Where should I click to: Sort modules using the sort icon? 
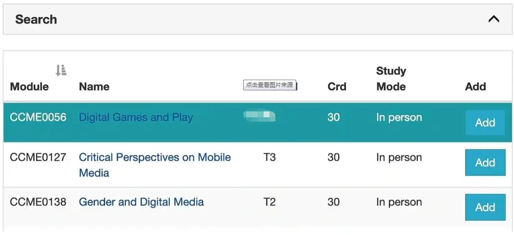click(x=61, y=70)
